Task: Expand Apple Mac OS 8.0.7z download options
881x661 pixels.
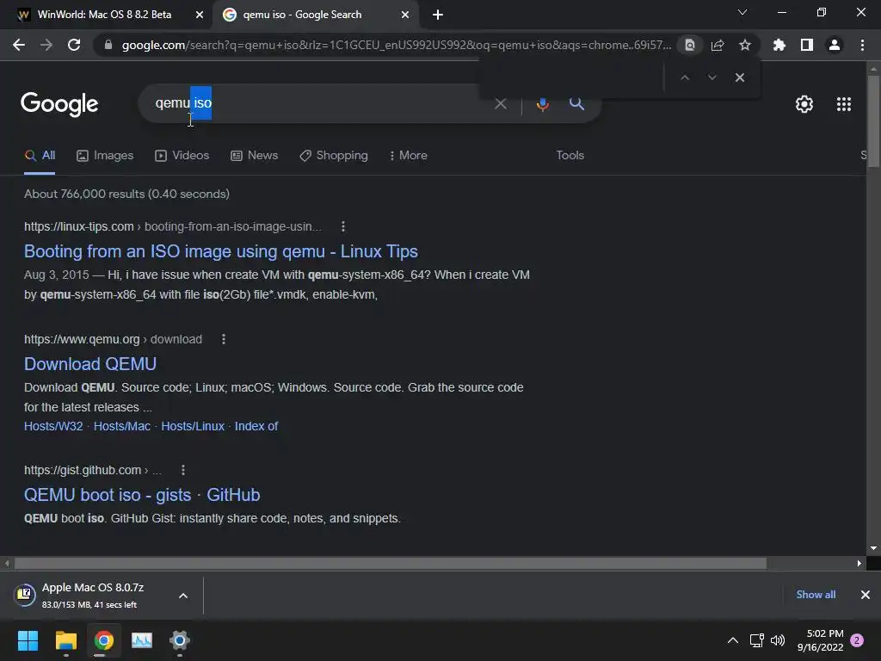Action: point(183,596)
